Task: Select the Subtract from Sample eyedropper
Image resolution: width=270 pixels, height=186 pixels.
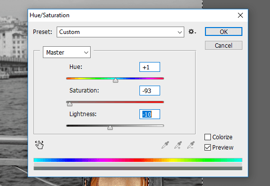Action: [191, 145]
